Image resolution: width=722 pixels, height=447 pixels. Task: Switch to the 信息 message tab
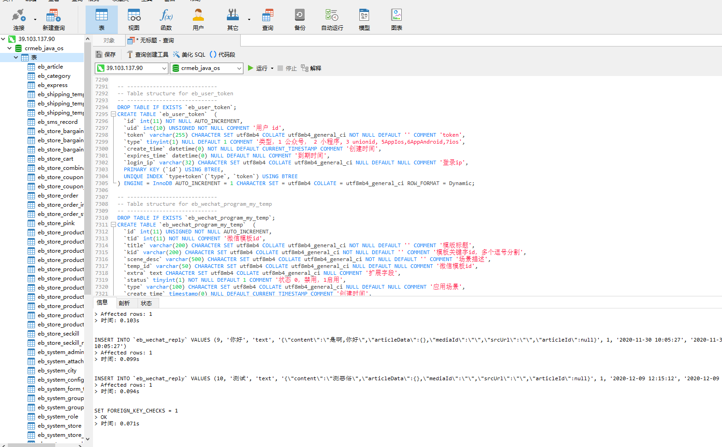click(102, 302)
